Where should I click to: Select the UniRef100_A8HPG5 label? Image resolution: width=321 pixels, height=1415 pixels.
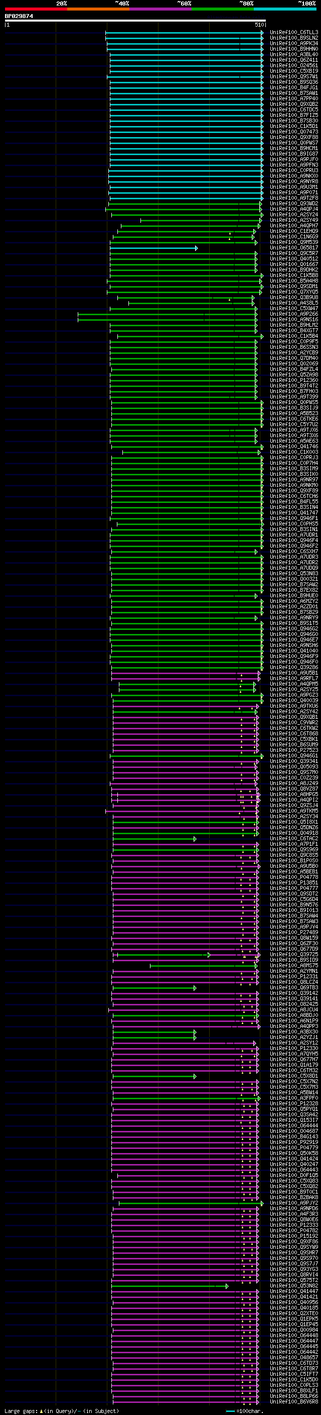(x=293, y=794)
